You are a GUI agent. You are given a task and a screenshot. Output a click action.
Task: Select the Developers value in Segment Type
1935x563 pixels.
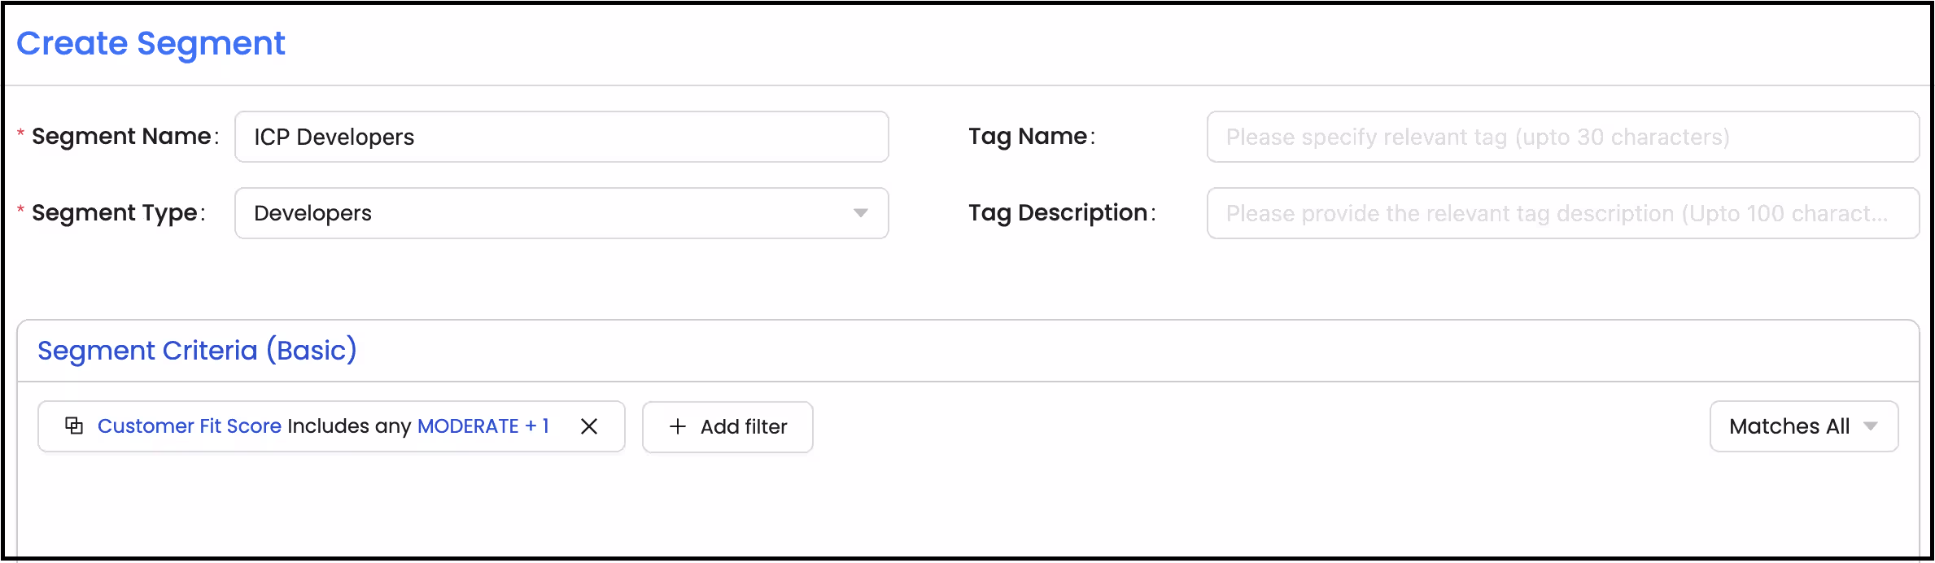(x=312, y=213)
